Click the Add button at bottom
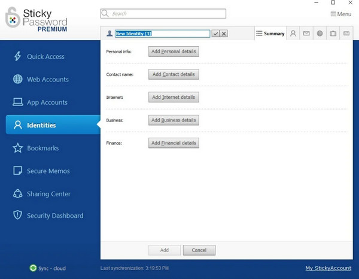Screen dimensions: 359x279 [x=165, y=250]
